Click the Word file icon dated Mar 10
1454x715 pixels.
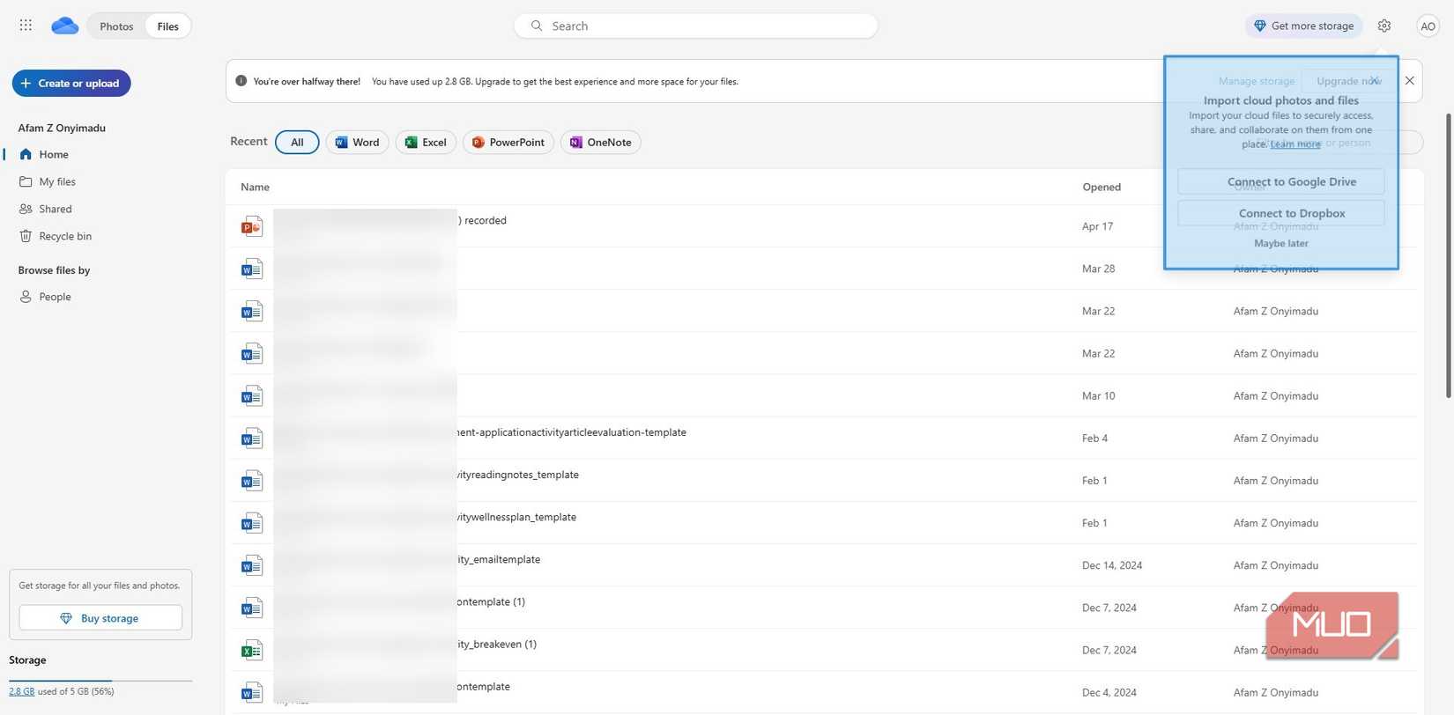pyautogui.click(x=252, y=395)
